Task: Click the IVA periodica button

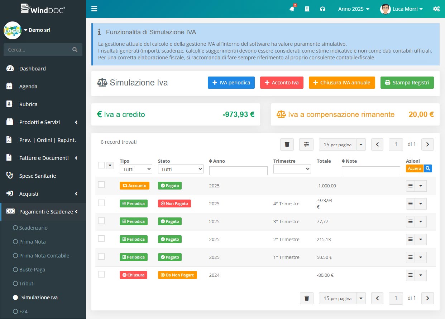Action: [x=231, y=83]
